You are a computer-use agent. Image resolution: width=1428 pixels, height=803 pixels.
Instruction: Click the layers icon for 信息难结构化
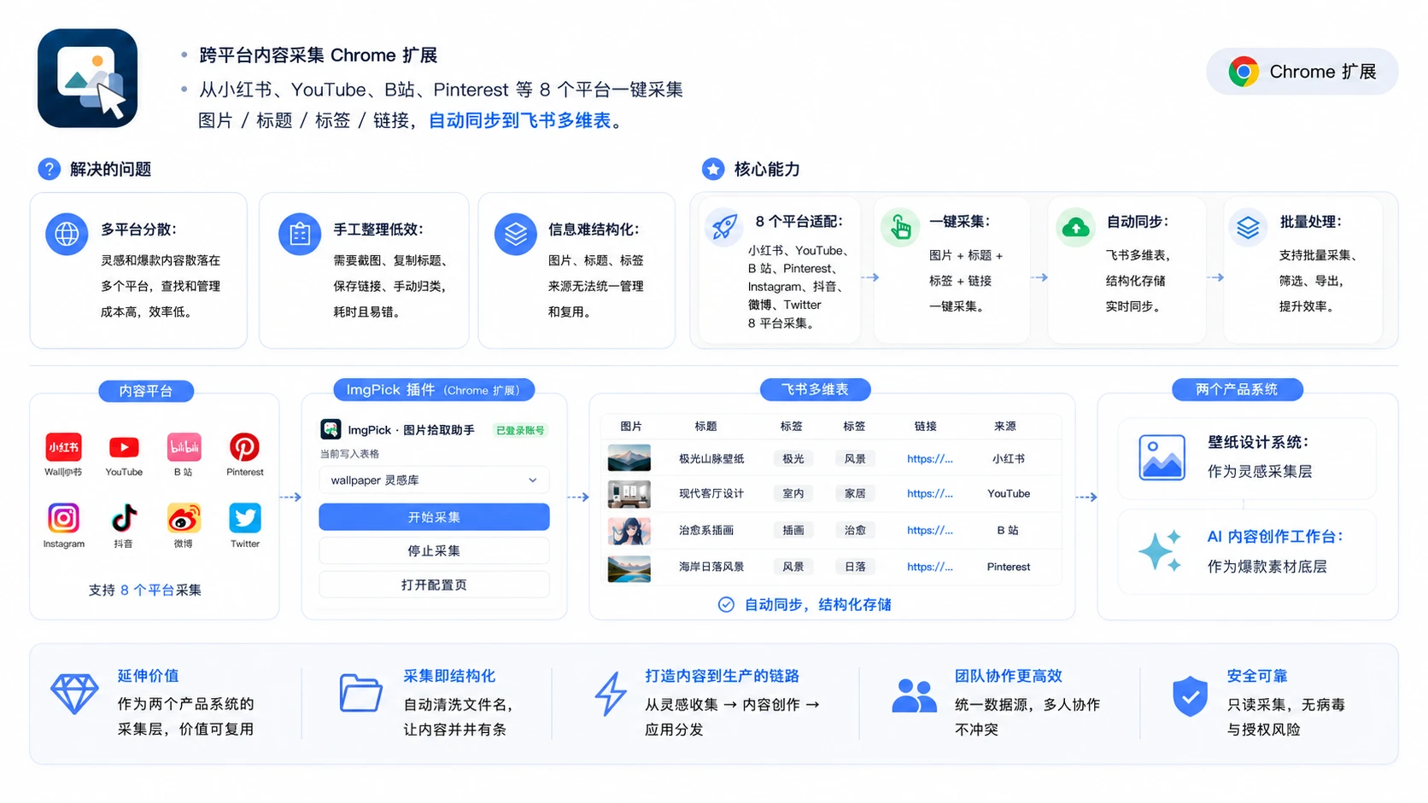[515, 233]
